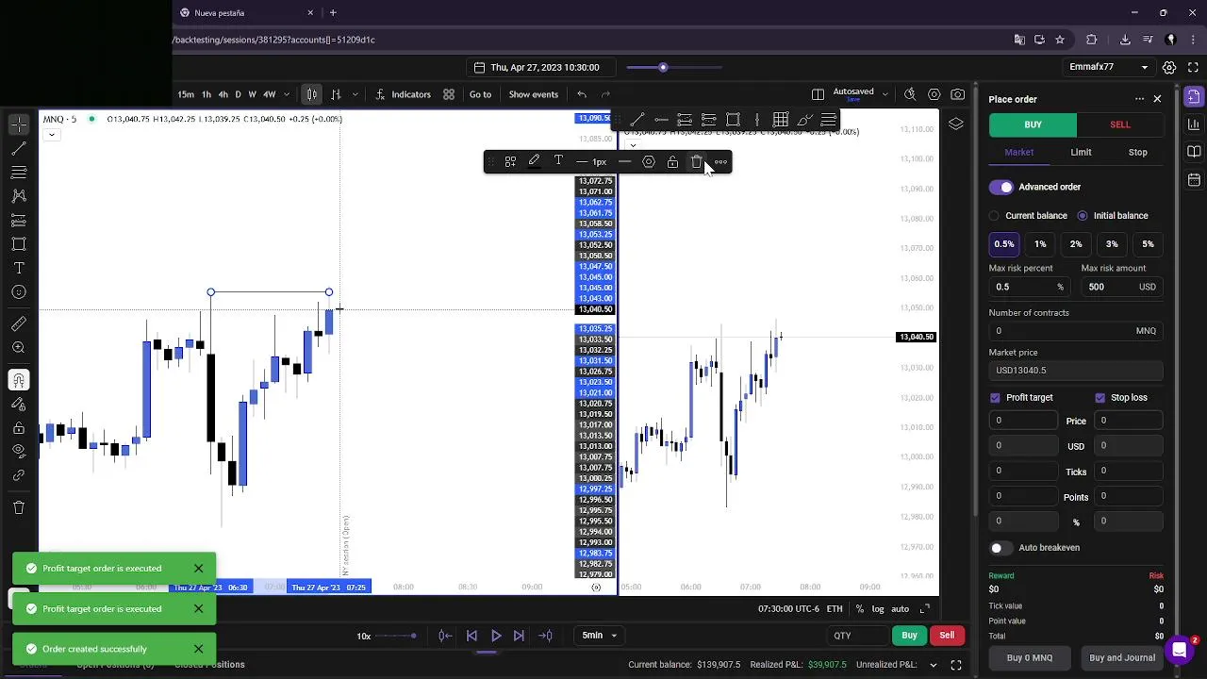This screenshot has width=1207, height=679.
Task: Select the candles chart type button
Action: (312, 94)
